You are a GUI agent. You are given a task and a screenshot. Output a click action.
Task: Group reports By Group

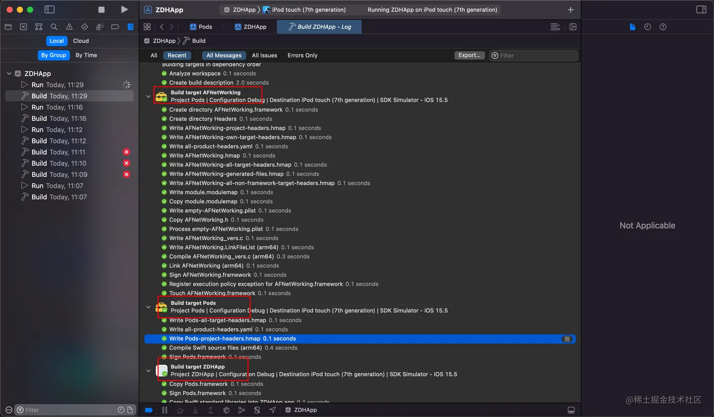tap(53, 55)
